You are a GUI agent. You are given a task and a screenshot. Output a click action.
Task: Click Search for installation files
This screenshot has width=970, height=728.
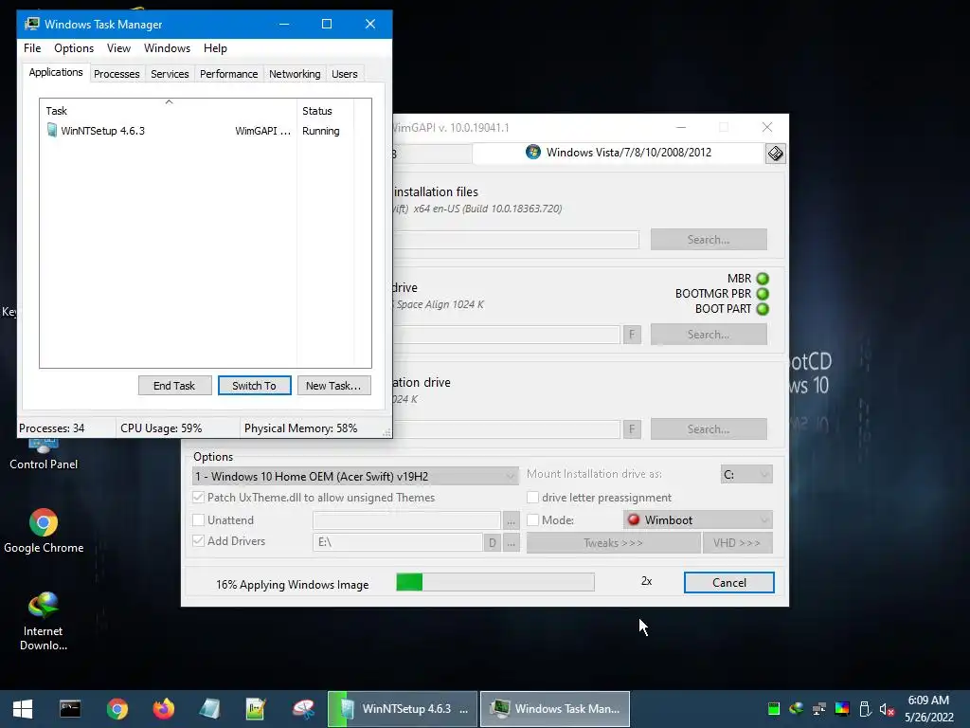point(709,240)
